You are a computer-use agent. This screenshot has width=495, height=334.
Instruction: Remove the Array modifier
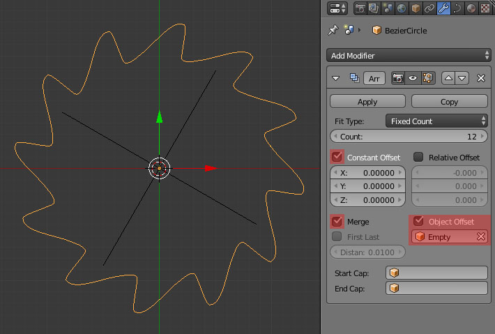coord(481,78)
